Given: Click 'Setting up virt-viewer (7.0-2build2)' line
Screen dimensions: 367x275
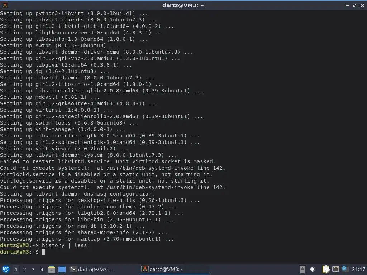Looking at the screenshot, I should pos(65,149).
